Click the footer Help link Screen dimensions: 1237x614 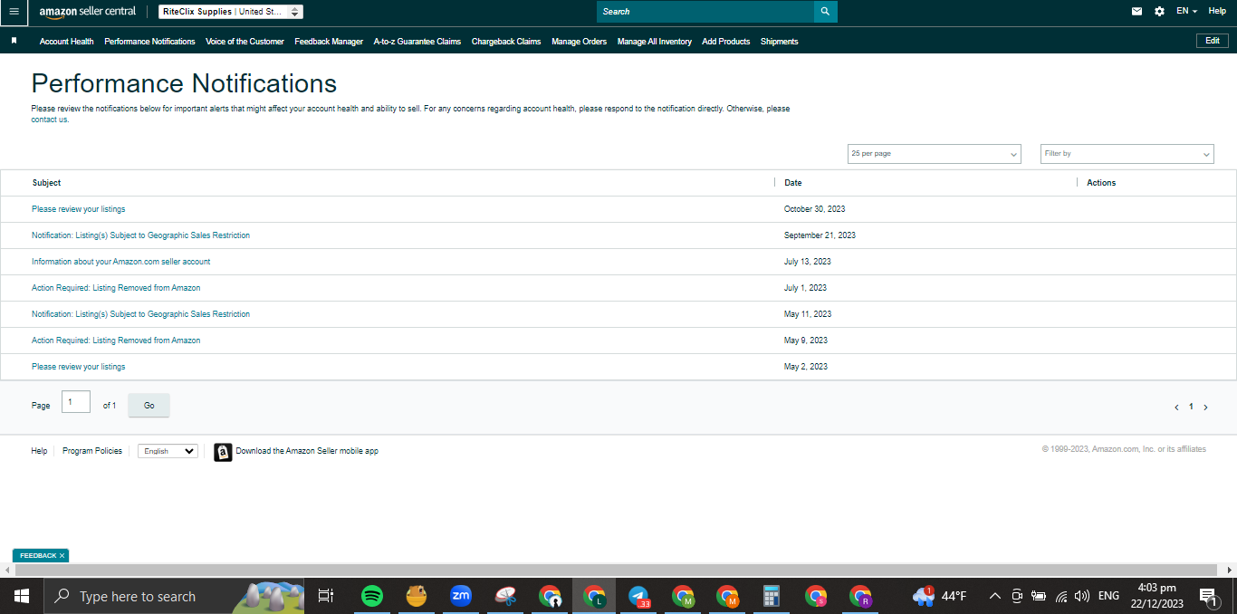tap(39, 451)
